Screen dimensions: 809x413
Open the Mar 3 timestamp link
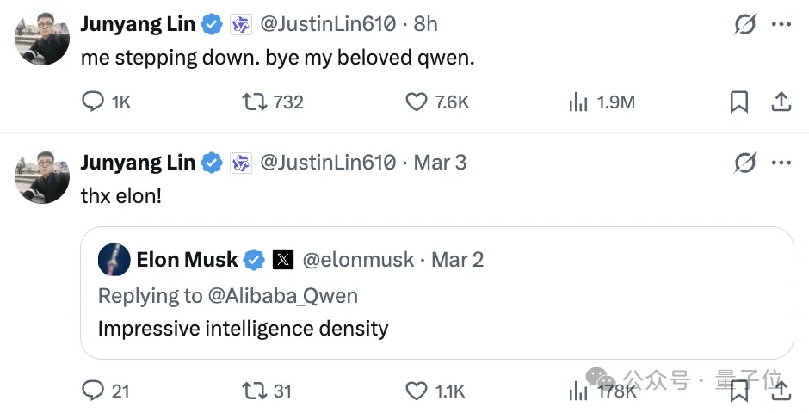point(441,162)
